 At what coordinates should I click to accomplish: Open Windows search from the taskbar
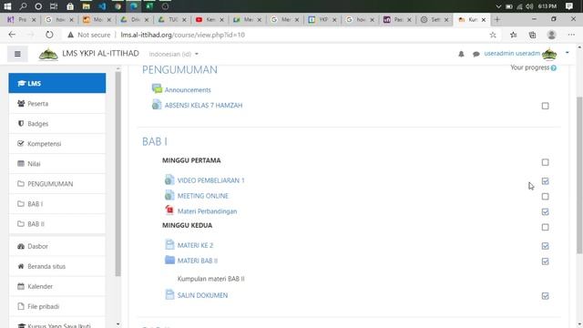23,6
